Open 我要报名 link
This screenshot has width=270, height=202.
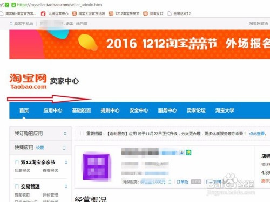(x=22, y=171)
